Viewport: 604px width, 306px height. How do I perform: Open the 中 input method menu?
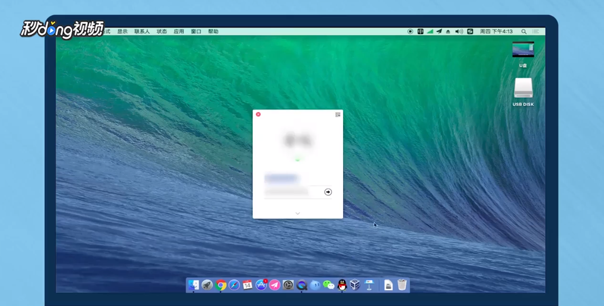pos(420,31)
